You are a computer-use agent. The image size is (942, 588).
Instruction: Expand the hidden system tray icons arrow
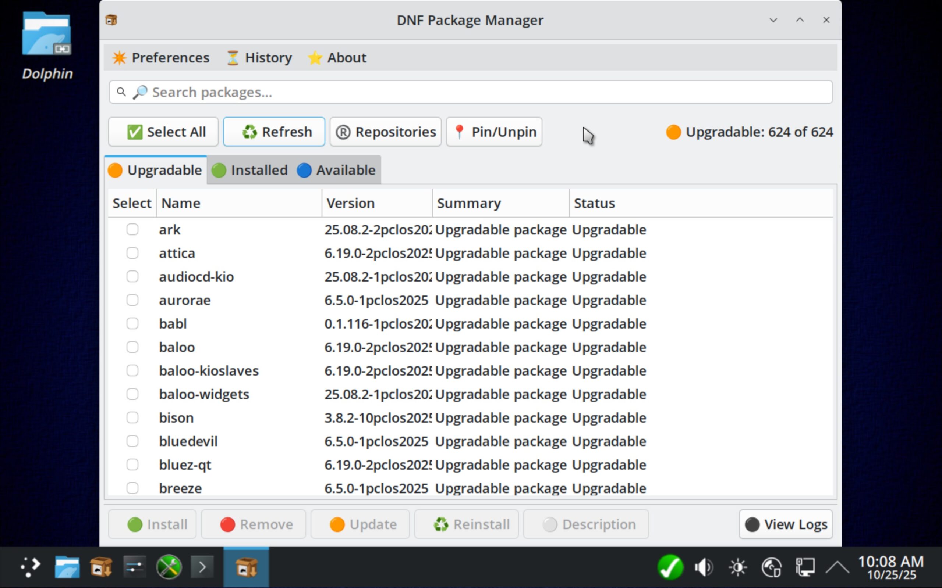(837, 567)
